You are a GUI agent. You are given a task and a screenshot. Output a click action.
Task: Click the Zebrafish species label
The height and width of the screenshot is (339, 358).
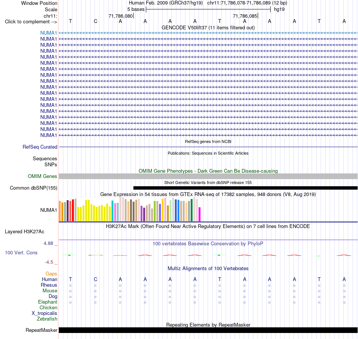pos(47,319)
